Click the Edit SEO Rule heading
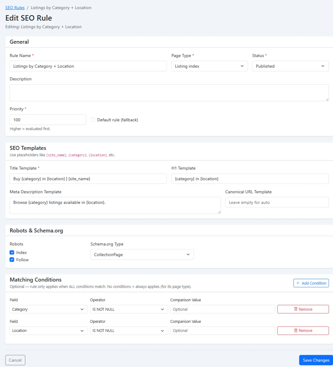333x367 pixels. 29,18
